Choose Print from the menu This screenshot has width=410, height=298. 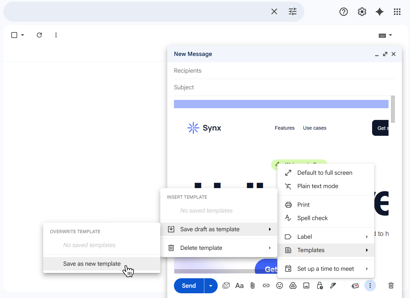click(326, 205)
